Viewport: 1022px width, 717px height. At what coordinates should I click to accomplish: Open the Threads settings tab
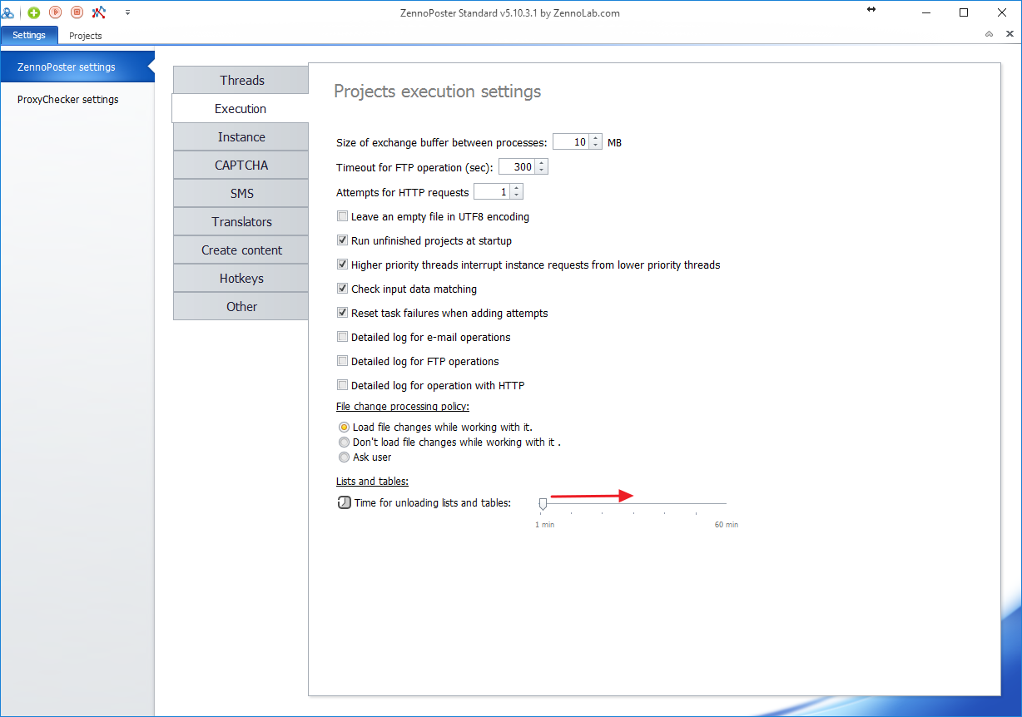(x=241, y=81)
